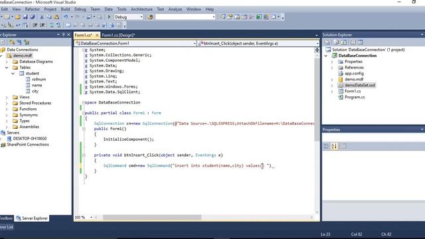Screen dimensions: 425x239
Task: Open the find combo box dropdown arrow
Action: click(214, 17)
